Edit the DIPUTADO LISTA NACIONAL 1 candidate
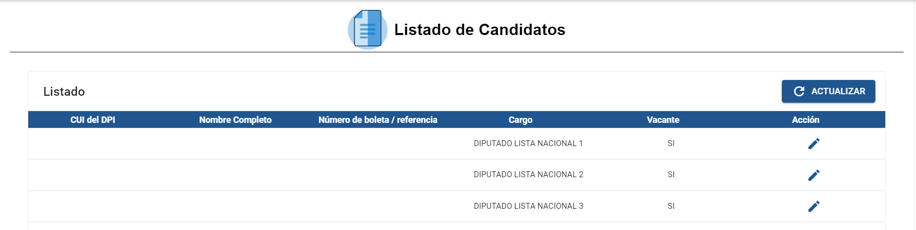916x230 pixels. click(814, 144)
